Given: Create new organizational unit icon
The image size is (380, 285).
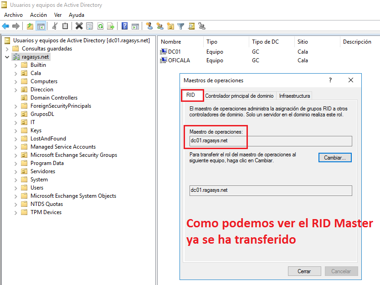Looking at the screenshot, I should coord(170,26).
